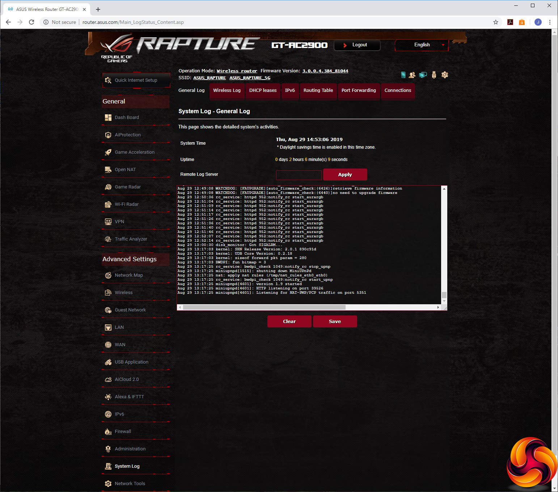Open the Wireless router operation mode link
Screen dimensions: 558x492
click(237, 71)
